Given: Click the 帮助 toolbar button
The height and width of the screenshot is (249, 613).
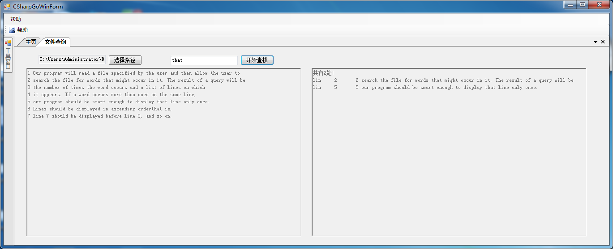Looking at the screenshot, I should click(18, 30).
